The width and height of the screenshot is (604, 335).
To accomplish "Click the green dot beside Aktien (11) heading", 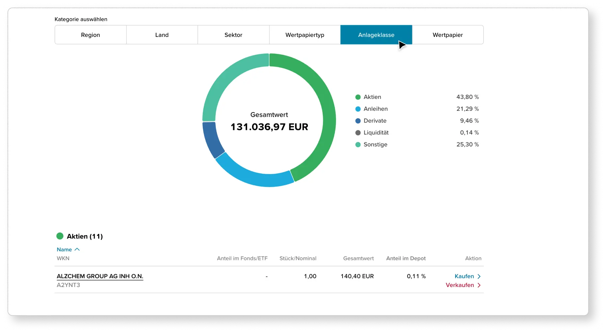I will point(60,236).
